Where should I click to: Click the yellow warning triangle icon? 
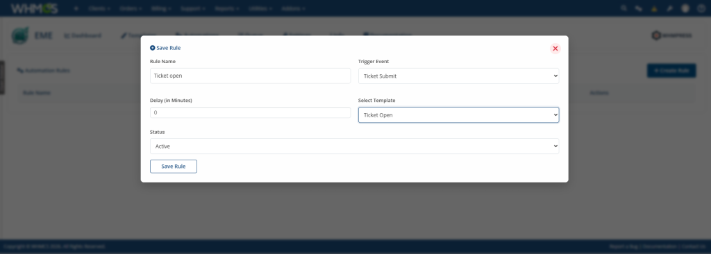point(654,8)
